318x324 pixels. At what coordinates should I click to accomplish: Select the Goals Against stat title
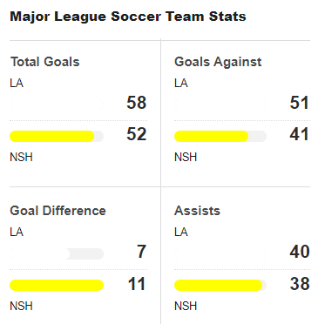pyautogui.click(x=218, y=62)
